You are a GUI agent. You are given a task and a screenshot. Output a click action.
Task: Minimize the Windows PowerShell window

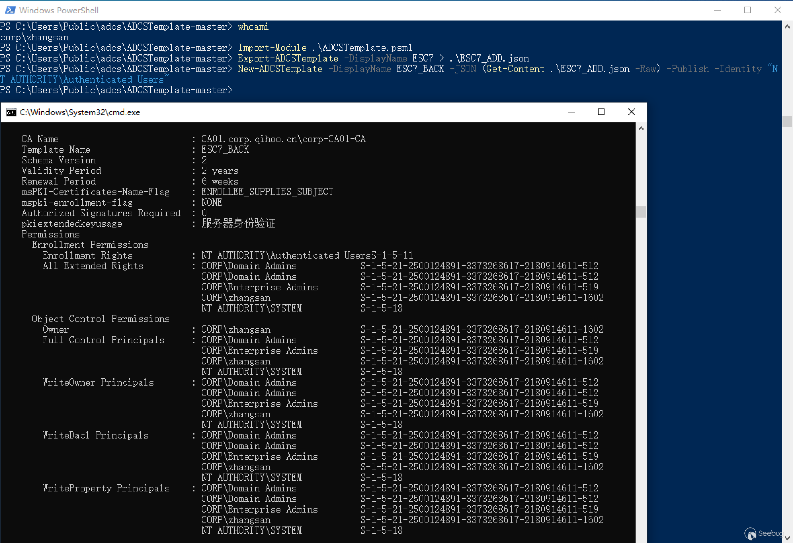click(717, 10)
